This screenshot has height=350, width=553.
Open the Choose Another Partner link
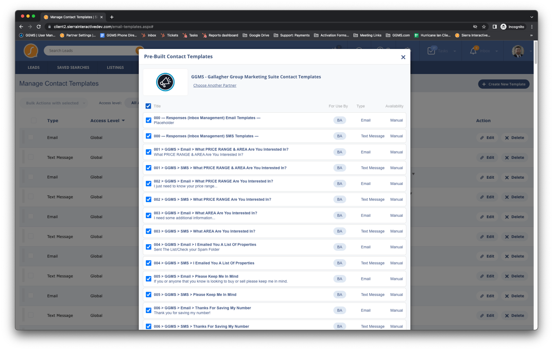[x=215, y=85]
